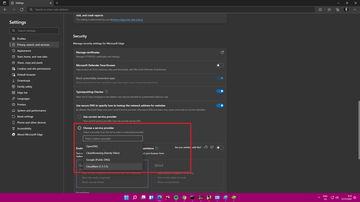The image size is (360, 202).
Task: Open Windows Start menu
Action: click(x=127, y=198)
